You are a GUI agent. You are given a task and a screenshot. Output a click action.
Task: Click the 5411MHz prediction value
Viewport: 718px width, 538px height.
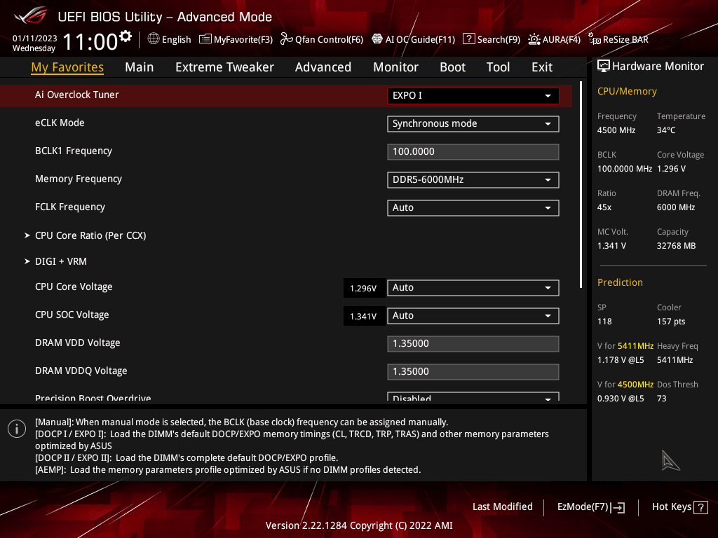[x=675, y=360]
